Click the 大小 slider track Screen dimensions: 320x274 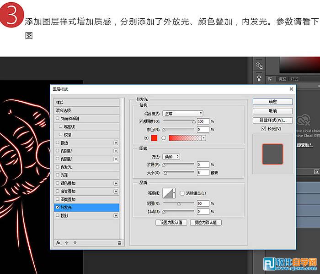pyautogui.click(x=179, y=172)
